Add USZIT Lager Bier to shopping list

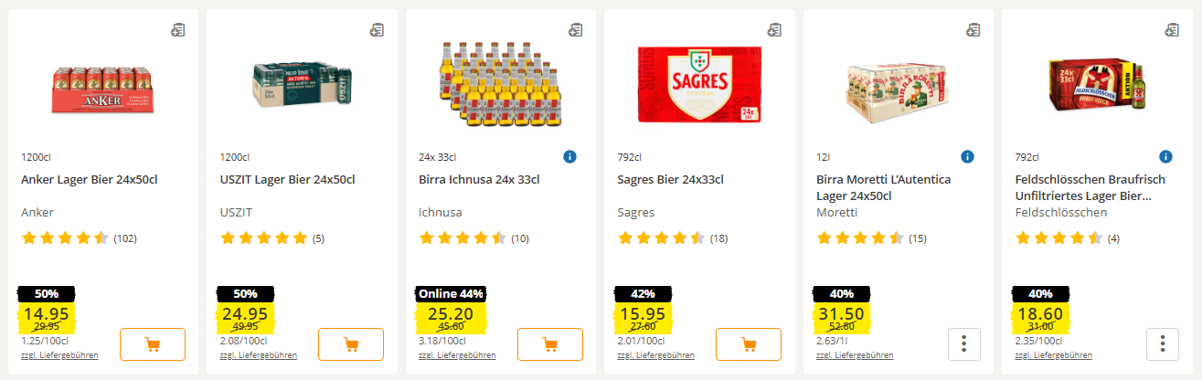pyautogui.click(x=377, y=30)
